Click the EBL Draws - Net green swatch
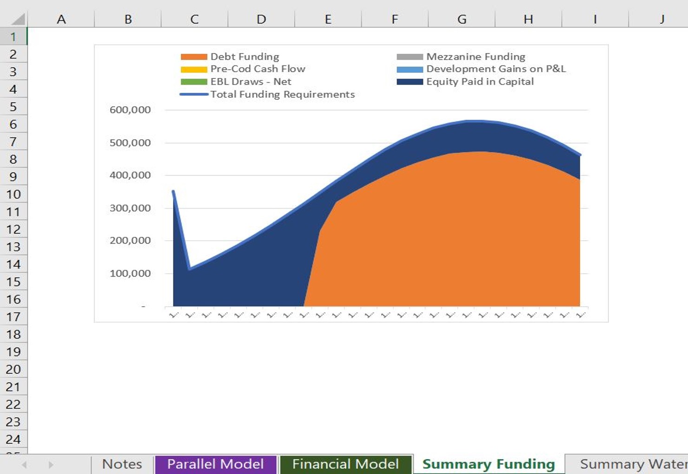 (194, 82)
